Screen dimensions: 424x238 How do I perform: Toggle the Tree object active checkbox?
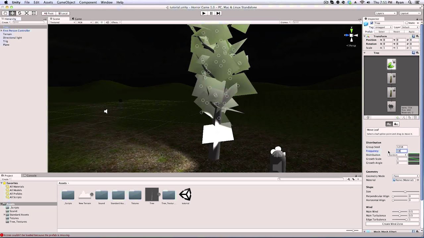(x=372, y=23)
